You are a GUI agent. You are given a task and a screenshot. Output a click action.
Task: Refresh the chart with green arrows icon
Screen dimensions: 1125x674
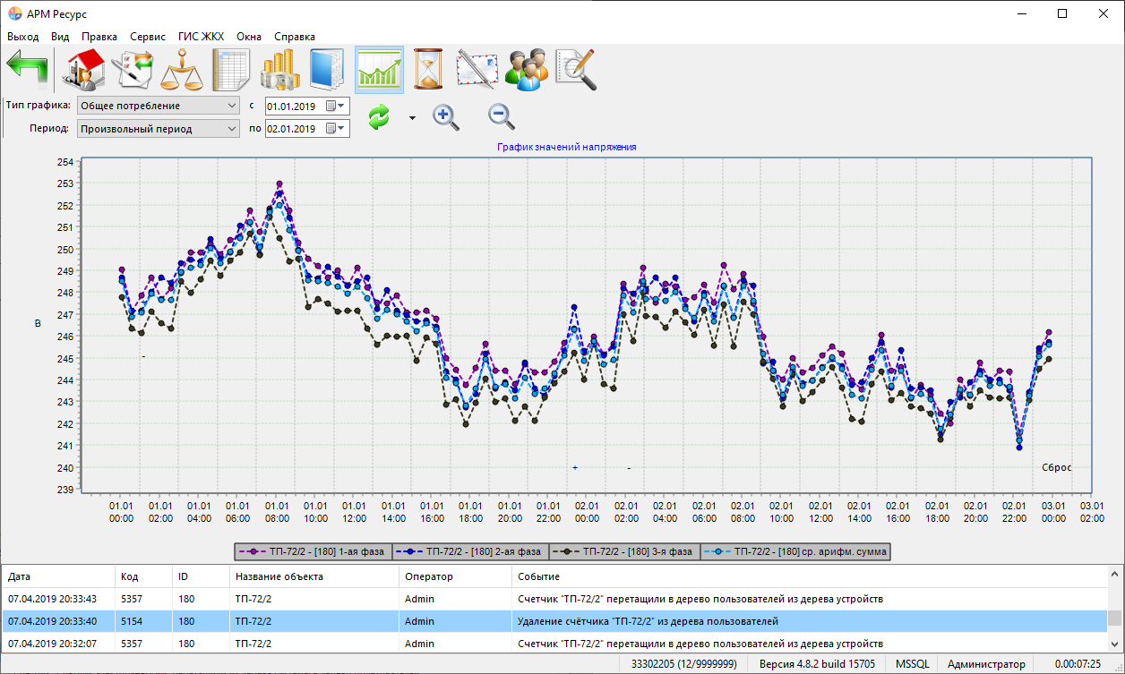[x=380, y=117]
